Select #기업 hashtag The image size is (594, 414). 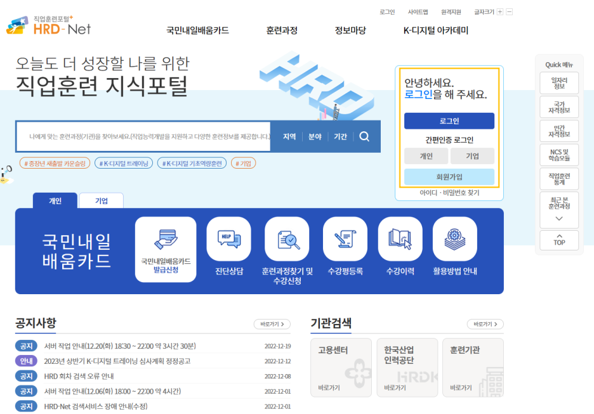pyautogui.click(x=243, y=163)
